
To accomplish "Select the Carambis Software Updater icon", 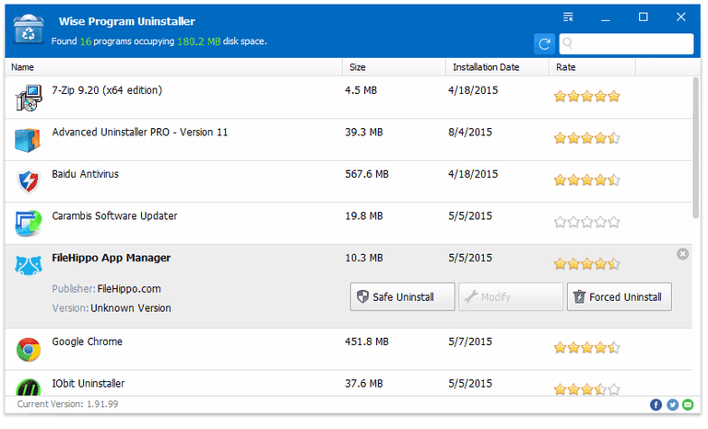I will click(x=28, y=224).
